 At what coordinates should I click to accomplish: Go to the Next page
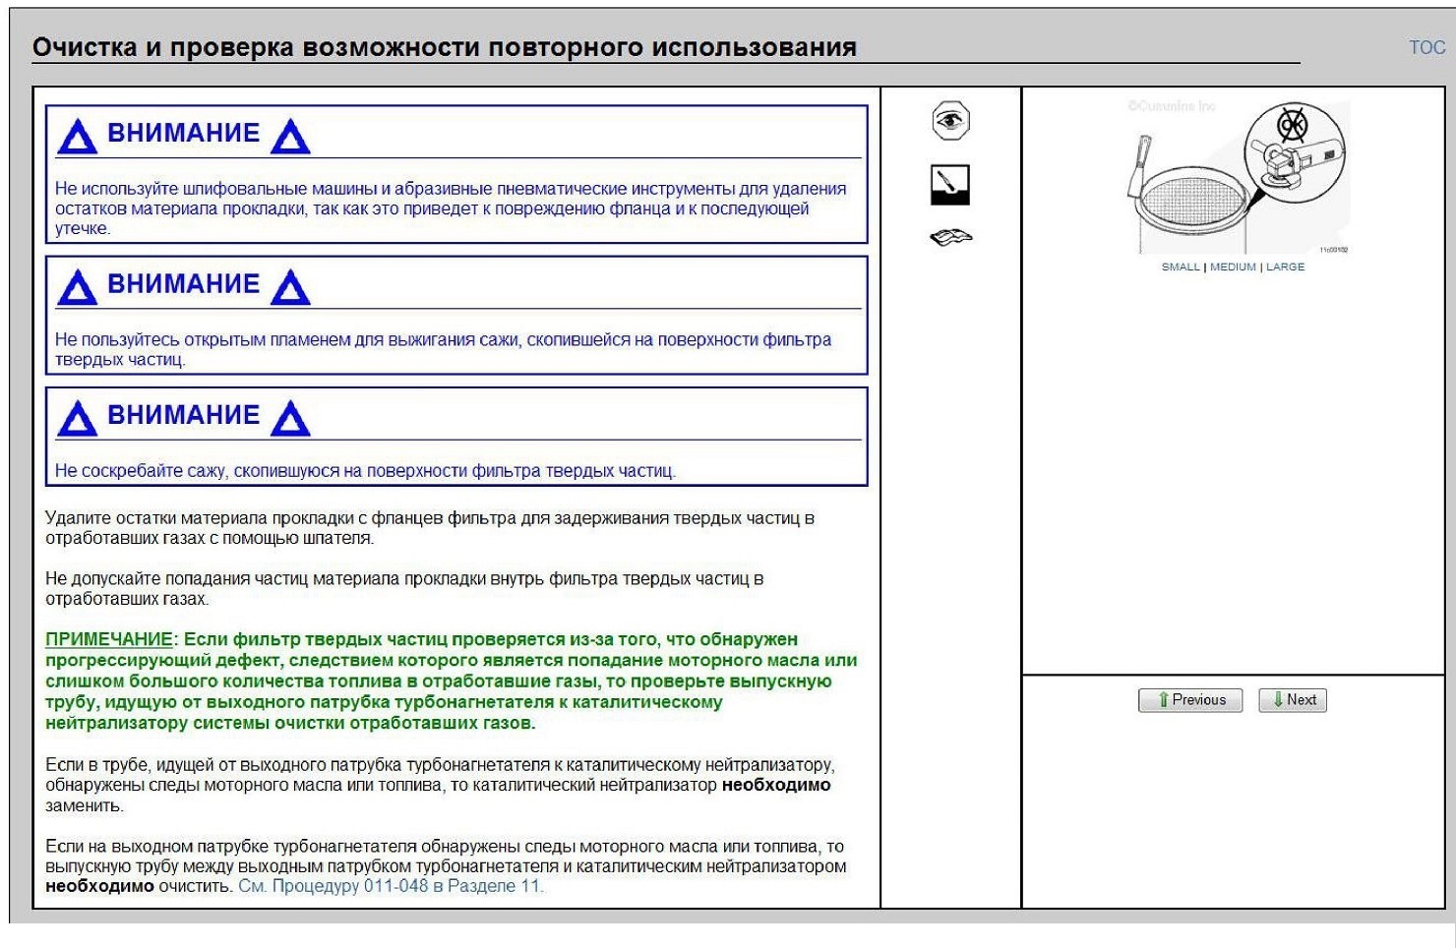click(x=1293, y=700)
